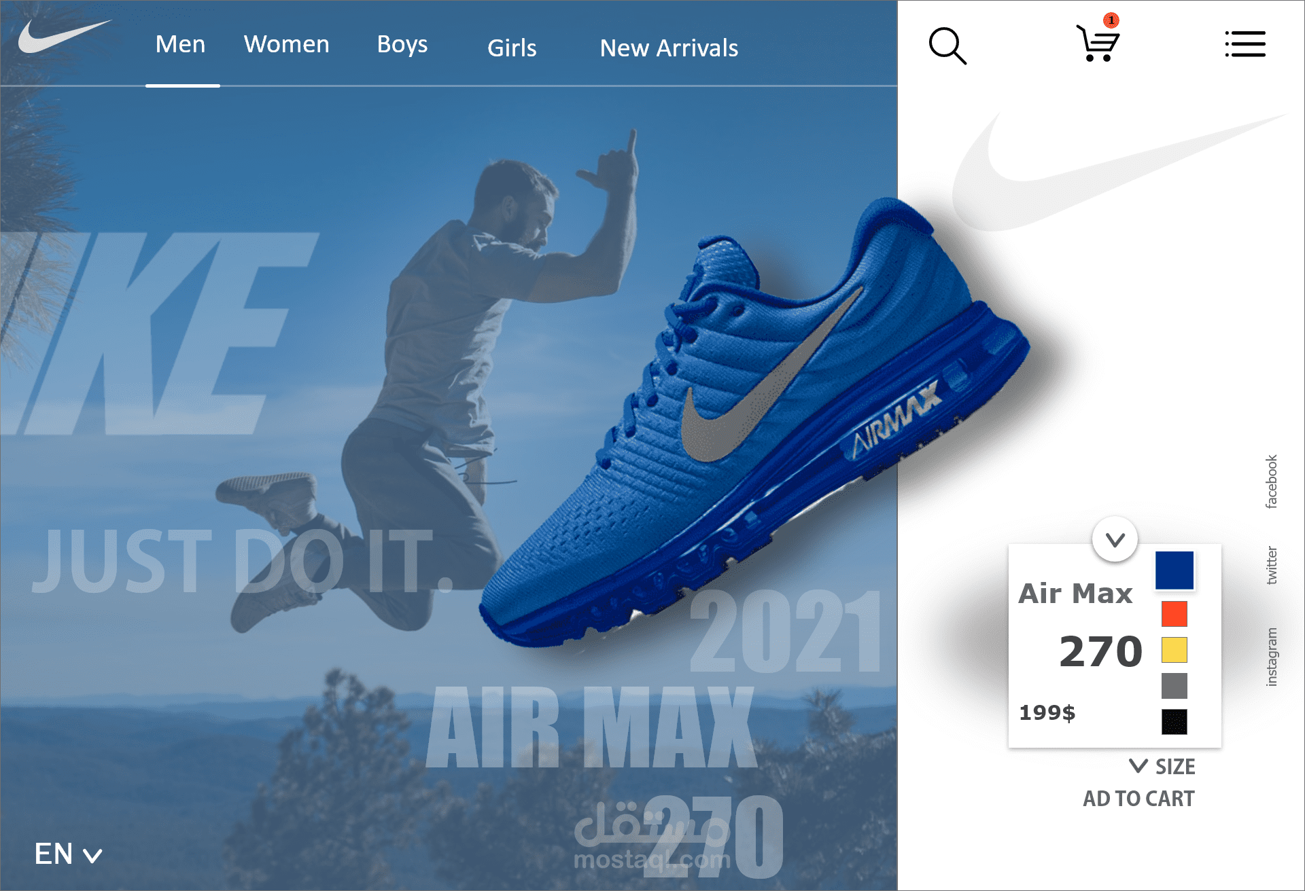Go to the Women category

click(287, 44)
